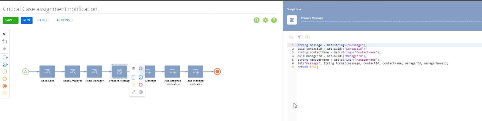Select the pointer tool in left toolbox
This screenshot has height=121, width=482.
pyautogui.click(x=5, y=34)
